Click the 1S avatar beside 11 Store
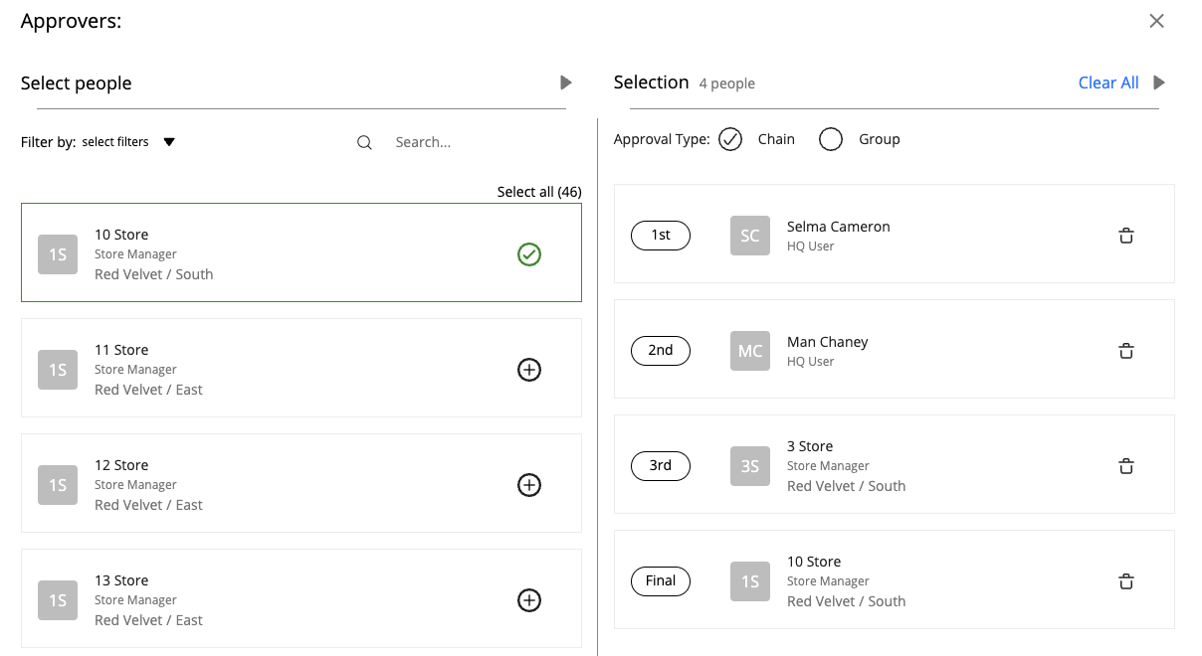 tap(58, 370)
